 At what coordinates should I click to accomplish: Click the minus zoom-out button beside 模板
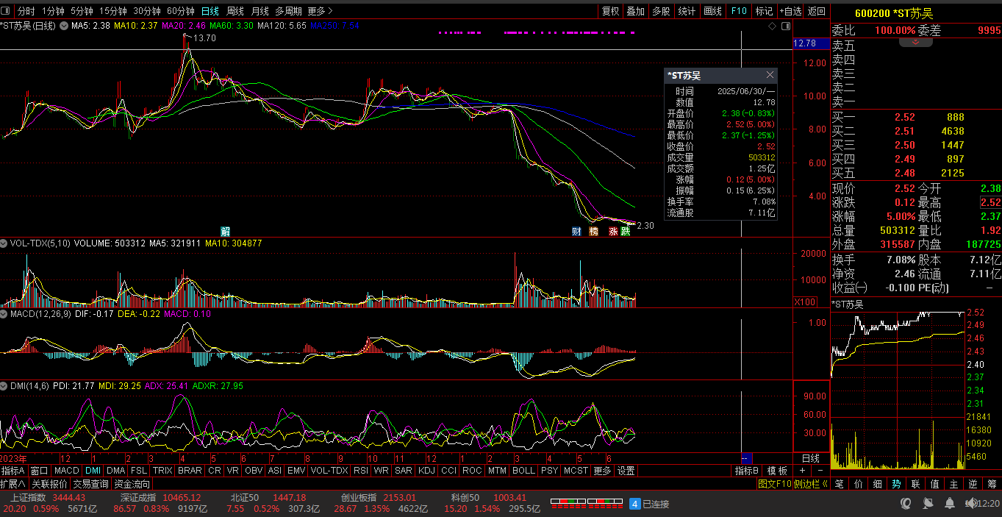tap(819, 471)
